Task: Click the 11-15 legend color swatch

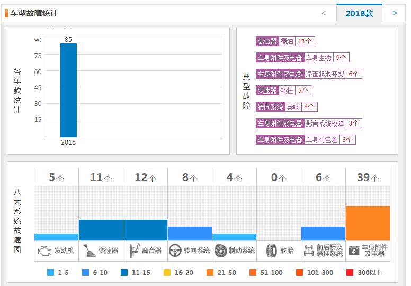Action: (x=124, y=273)
